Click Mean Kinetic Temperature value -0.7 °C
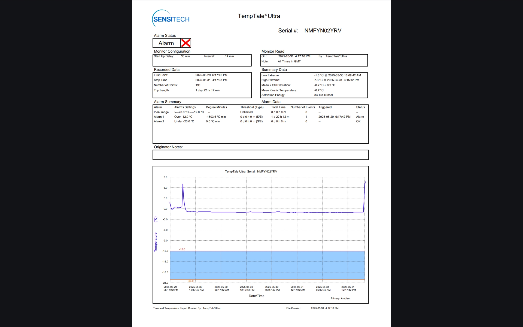523x327 pixels. point(319,90)
